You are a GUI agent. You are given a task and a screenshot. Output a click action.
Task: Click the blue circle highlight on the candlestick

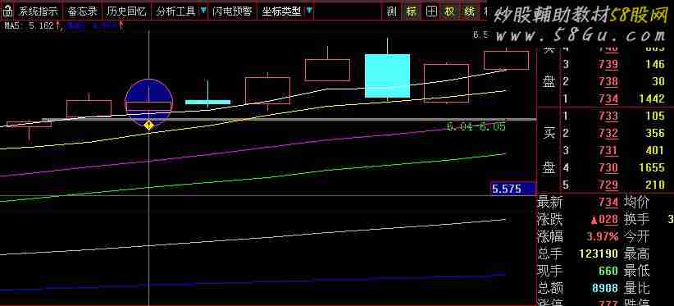[x=148, y=103]
